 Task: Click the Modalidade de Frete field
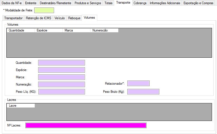point(44,10)
